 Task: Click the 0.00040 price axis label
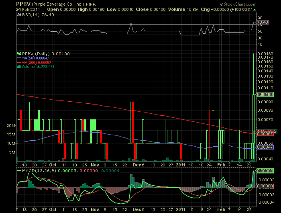tap(265, 159)
